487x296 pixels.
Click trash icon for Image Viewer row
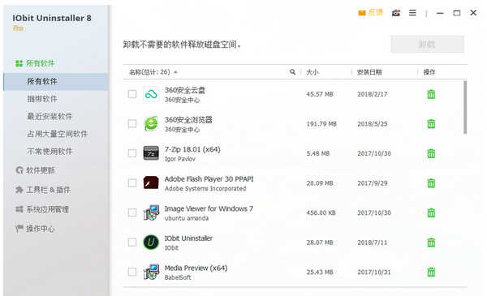click(x=431, y=212)
